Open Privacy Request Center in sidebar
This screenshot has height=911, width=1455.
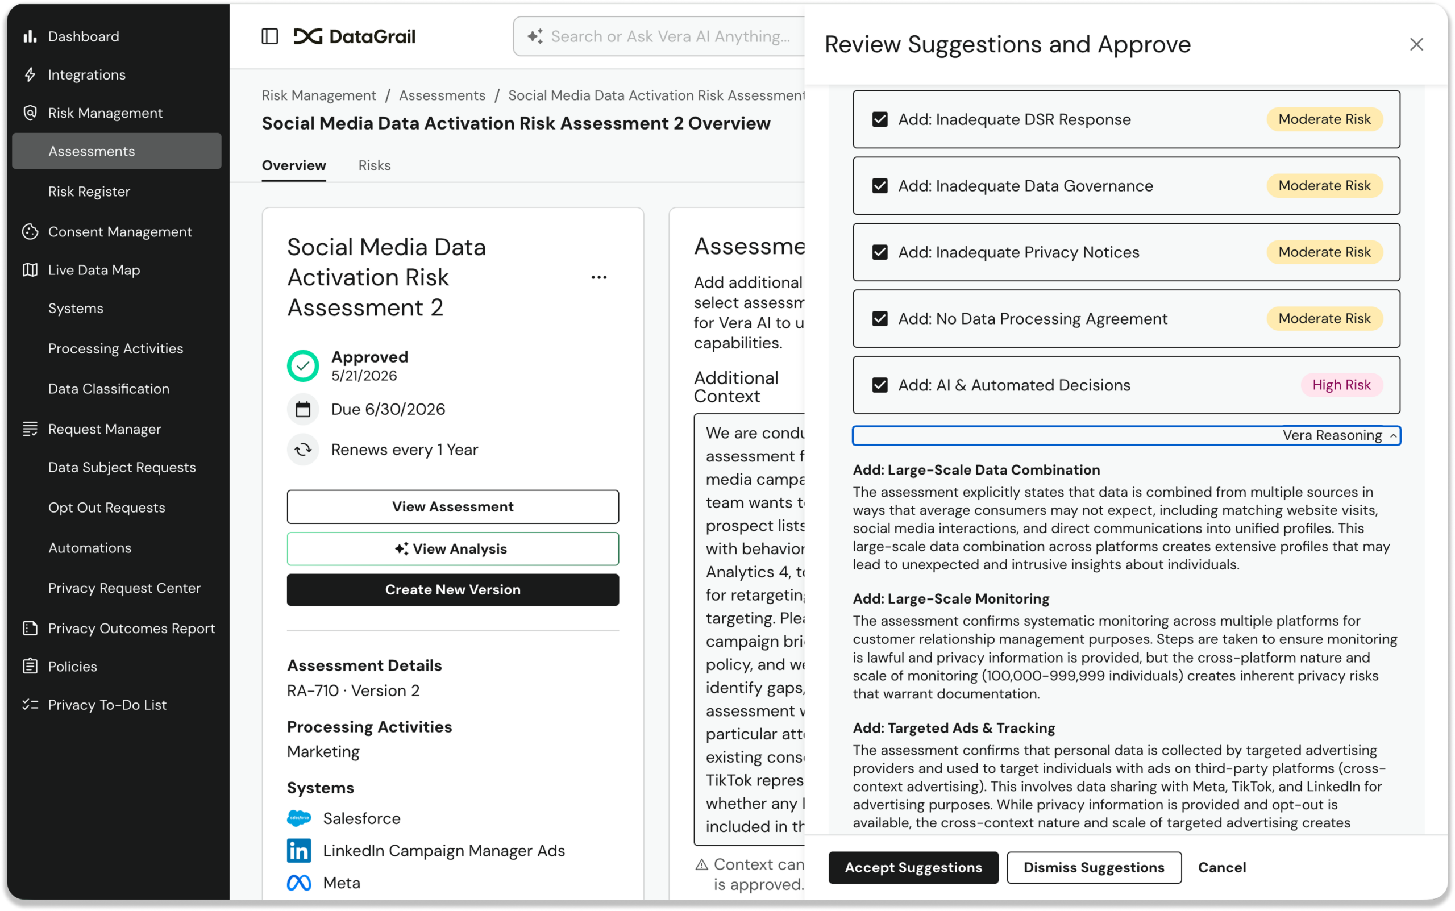click(x=124, y=588)
